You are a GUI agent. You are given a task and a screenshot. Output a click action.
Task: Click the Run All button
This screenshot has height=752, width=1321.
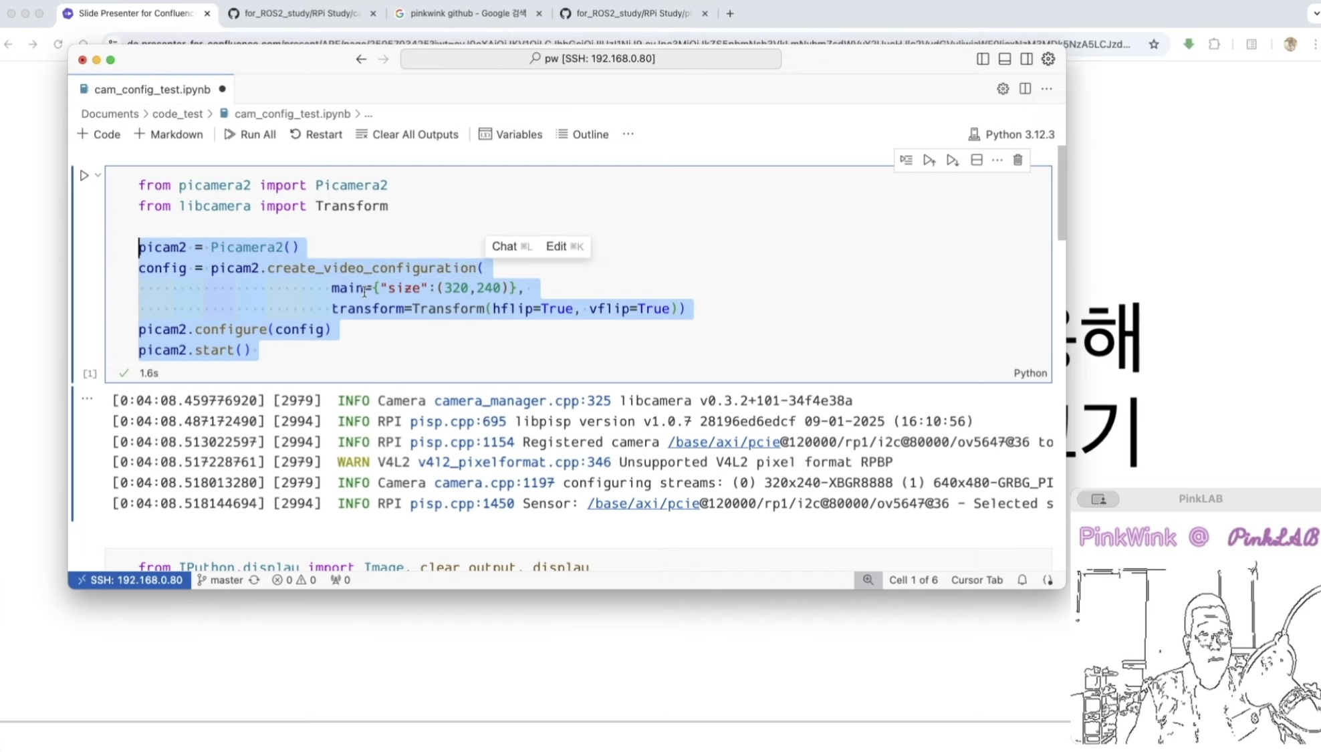point(249,134)
